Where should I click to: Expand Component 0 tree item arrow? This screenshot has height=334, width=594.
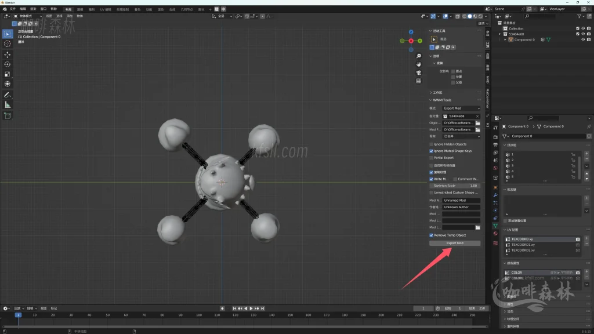click(x=505, y=40)
